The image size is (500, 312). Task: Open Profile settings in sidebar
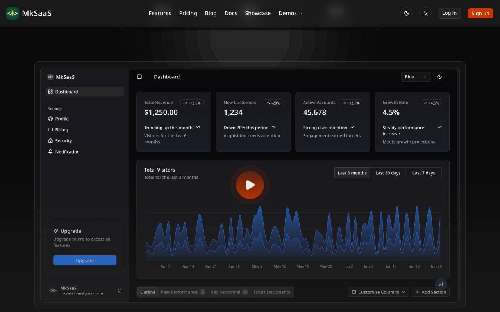85,119
